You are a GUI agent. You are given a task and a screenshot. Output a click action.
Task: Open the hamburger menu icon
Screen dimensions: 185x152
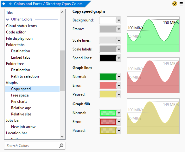(x=181, y=4)
